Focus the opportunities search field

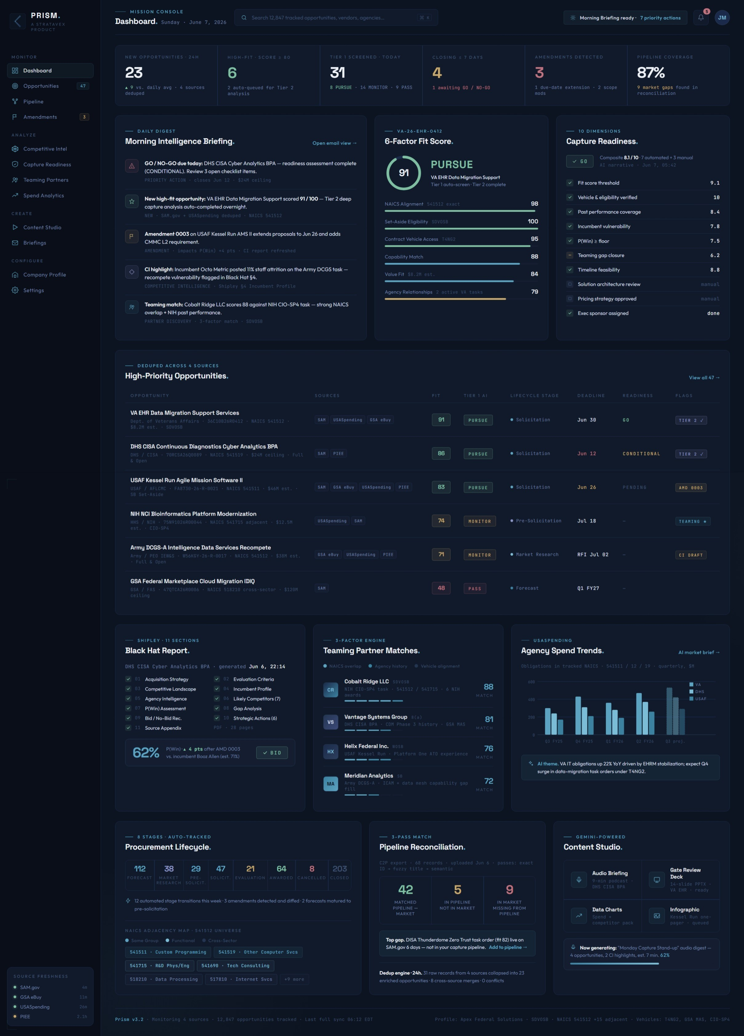tap(336, 18)
